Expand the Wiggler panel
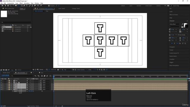This screenshot has height=107, width=190. click(x=171, y=62)
